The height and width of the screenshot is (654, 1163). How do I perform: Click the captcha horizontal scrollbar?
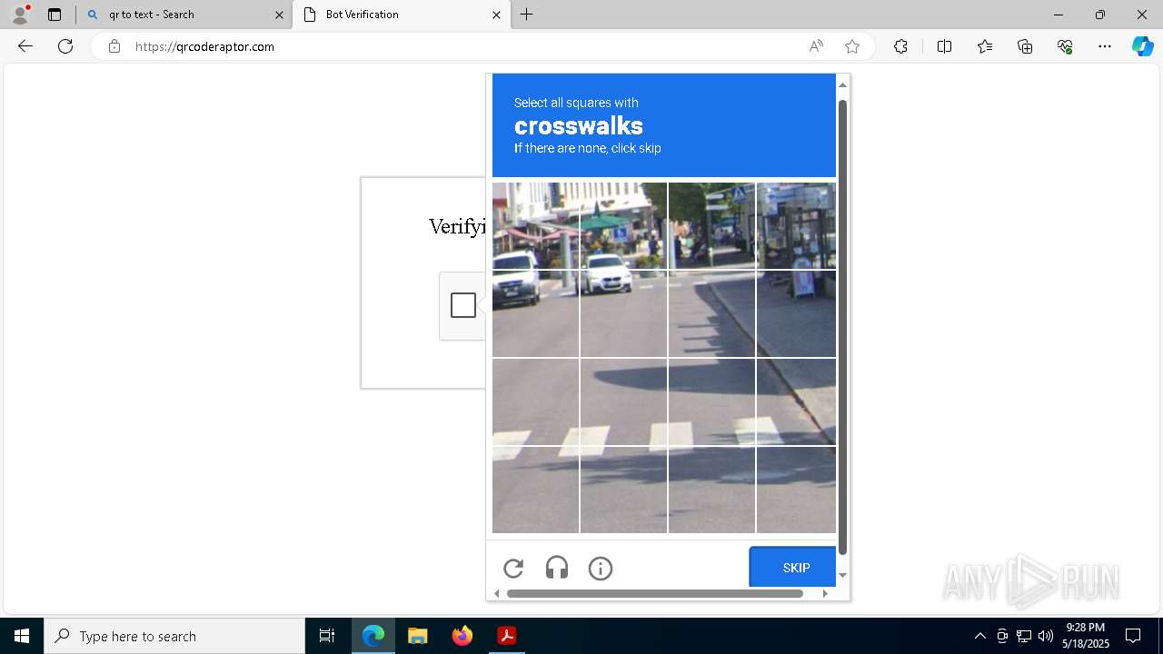coord(655,593)
